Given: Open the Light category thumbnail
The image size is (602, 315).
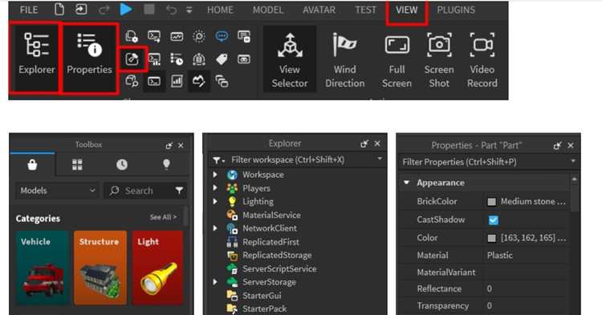Looking at the screenshot, I should (x=158, y=268).
